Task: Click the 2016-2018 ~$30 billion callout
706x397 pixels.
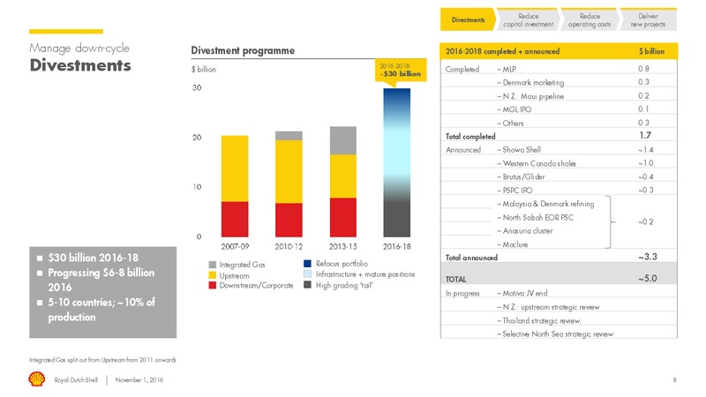Action: point(401,71)
